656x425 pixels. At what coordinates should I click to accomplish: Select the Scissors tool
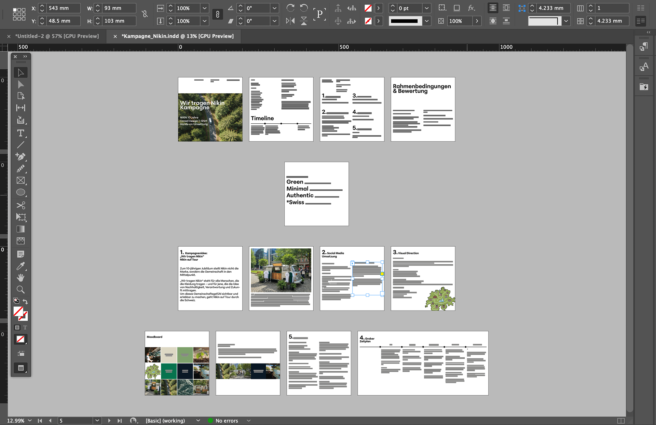pos(20,205)
